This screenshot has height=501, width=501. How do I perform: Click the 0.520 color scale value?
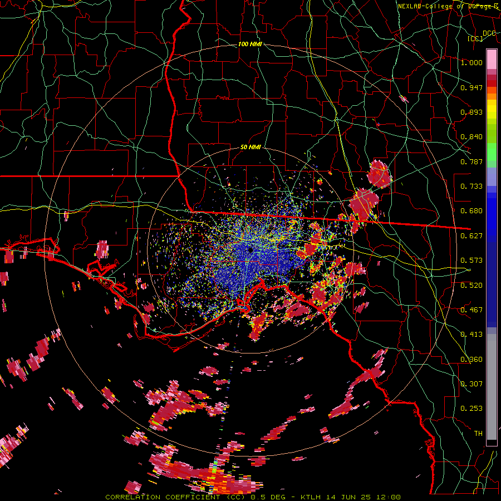471,286
